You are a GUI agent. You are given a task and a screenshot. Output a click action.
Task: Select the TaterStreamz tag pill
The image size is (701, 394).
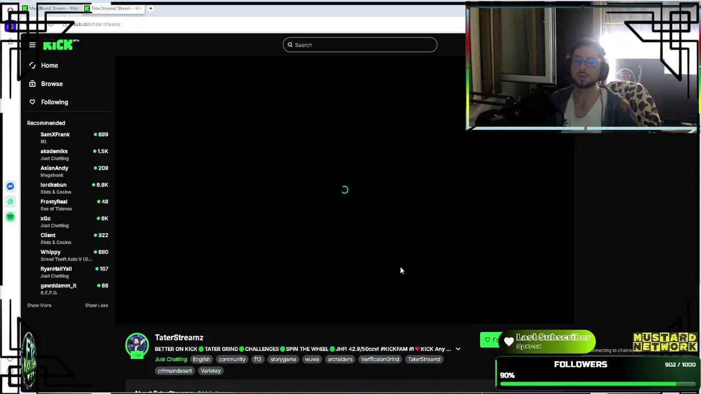click(424, 360)
